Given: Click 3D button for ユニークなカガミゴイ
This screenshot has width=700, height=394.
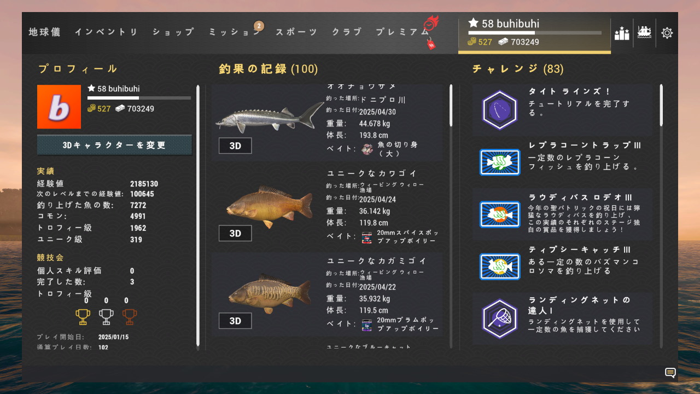Looking at the screenshot, I should [235, 321].
